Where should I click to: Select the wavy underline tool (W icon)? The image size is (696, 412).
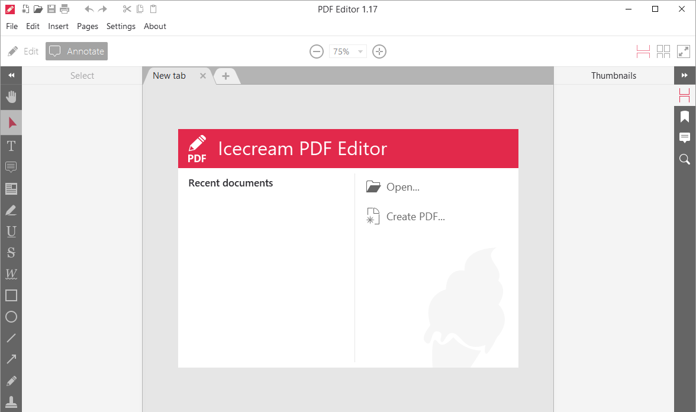click(x=11, y=274)
